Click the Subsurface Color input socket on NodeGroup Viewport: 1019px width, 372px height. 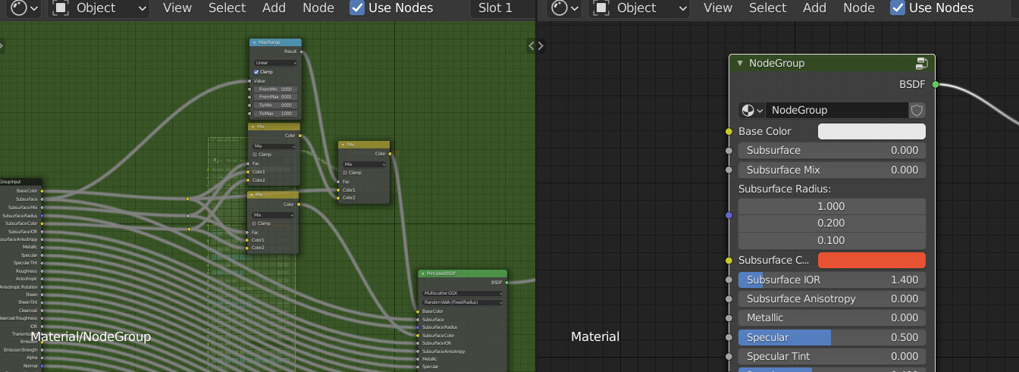(729, 260)
